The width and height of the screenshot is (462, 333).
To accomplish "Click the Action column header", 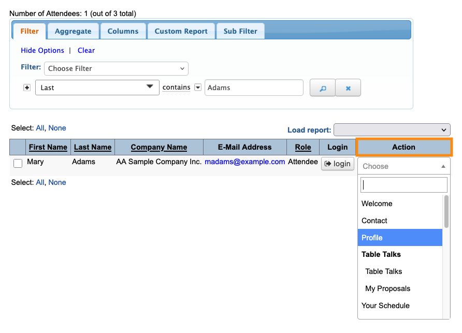I will pos(403,147).
